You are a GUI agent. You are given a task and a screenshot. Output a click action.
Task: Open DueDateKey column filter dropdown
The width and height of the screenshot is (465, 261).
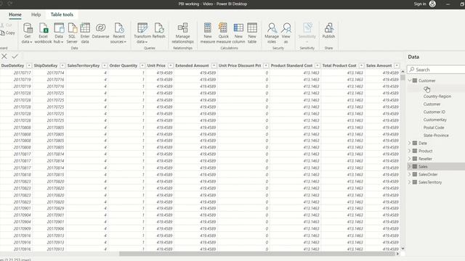click(29, 66)
